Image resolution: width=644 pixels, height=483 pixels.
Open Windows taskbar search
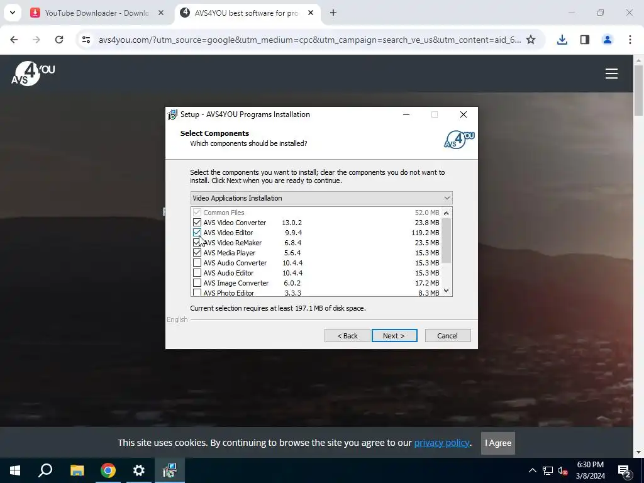click(45, 470)
